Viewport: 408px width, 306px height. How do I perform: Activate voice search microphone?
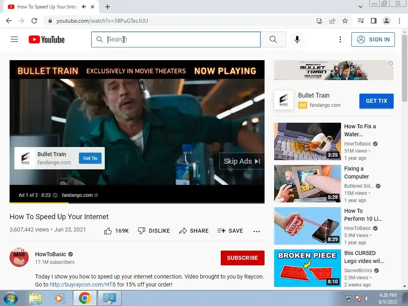[297, 39]
